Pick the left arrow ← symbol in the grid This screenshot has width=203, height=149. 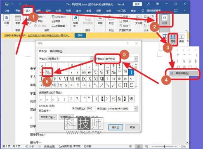(x=72, y=85)
